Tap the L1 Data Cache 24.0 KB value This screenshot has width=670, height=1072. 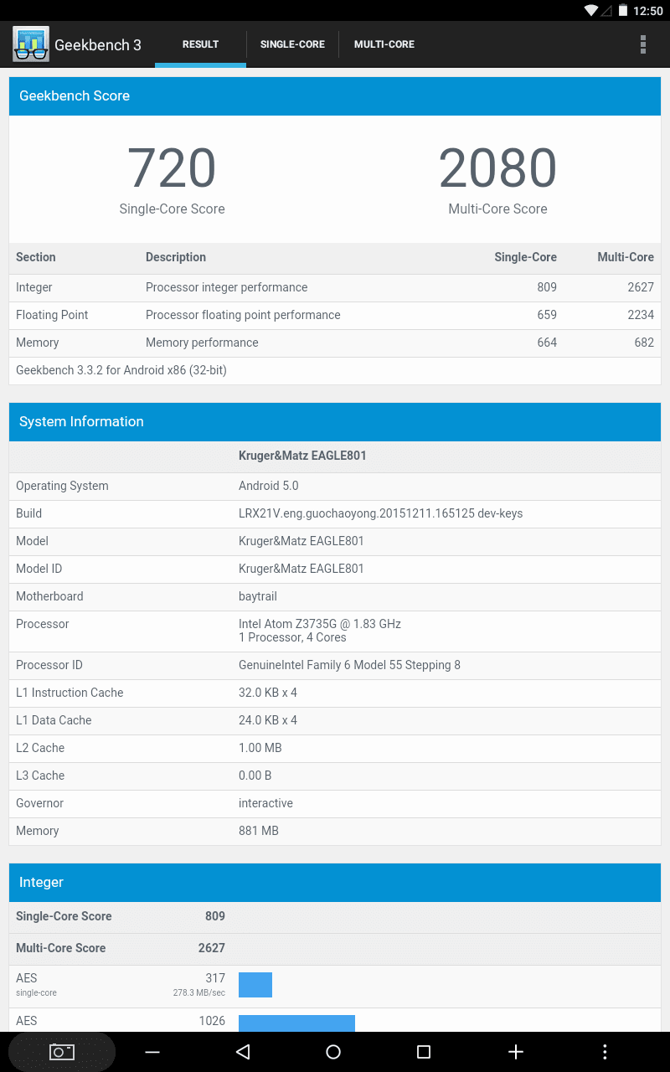click(268, 720)
